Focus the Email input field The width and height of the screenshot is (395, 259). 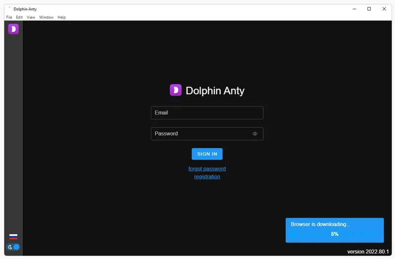point(207,113)
